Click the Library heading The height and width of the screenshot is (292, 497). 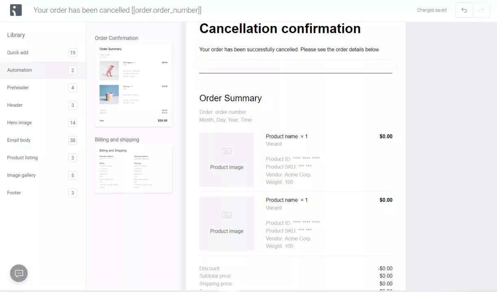[x=16, y=35]
